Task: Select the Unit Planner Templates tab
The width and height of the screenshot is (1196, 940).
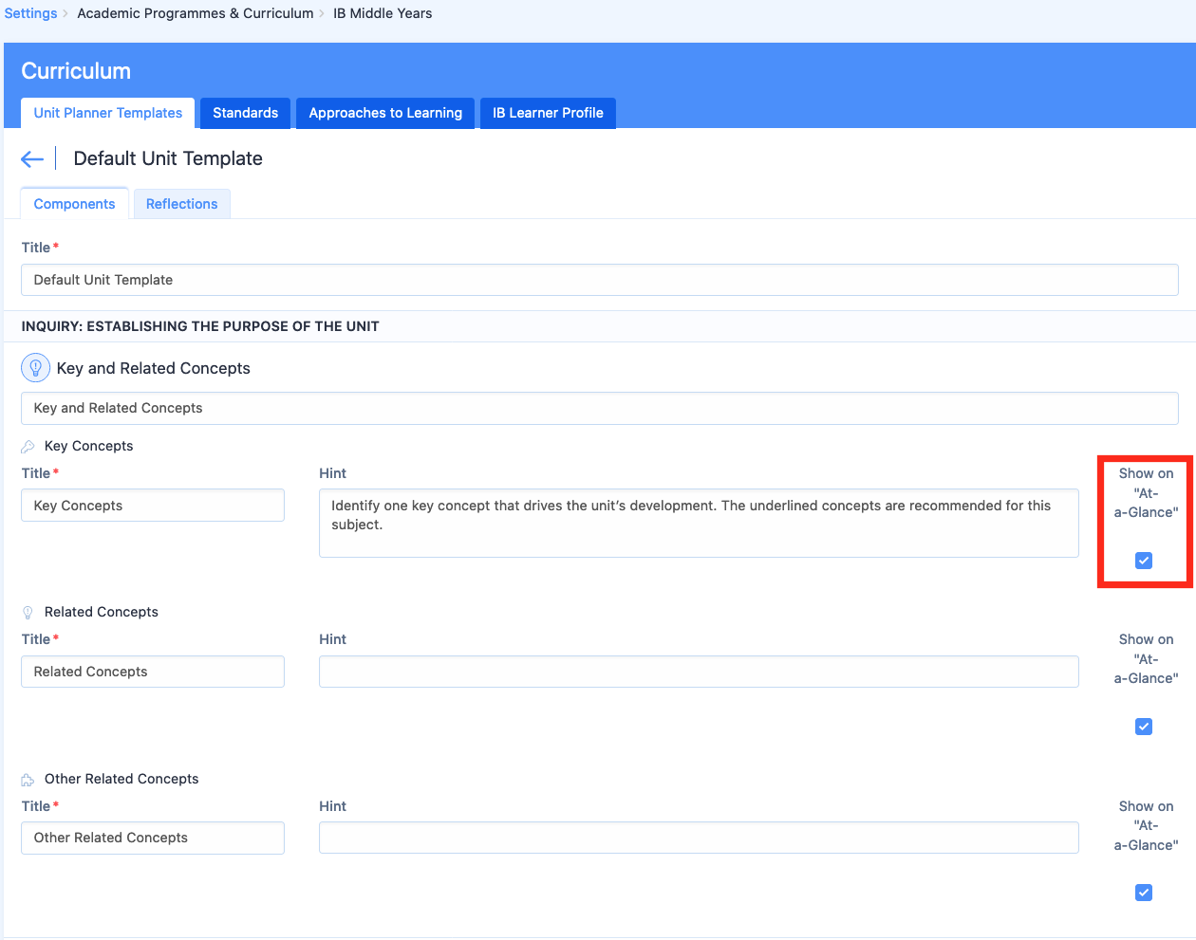Action: [108, 113]
